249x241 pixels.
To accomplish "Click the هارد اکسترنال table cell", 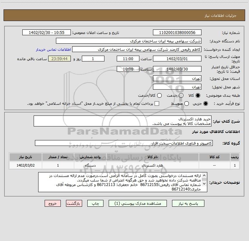I will point(152,165).
